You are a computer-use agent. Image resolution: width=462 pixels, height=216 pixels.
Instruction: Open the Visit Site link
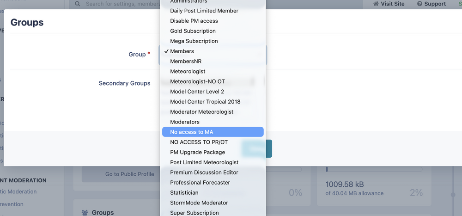tap(389, 4)
